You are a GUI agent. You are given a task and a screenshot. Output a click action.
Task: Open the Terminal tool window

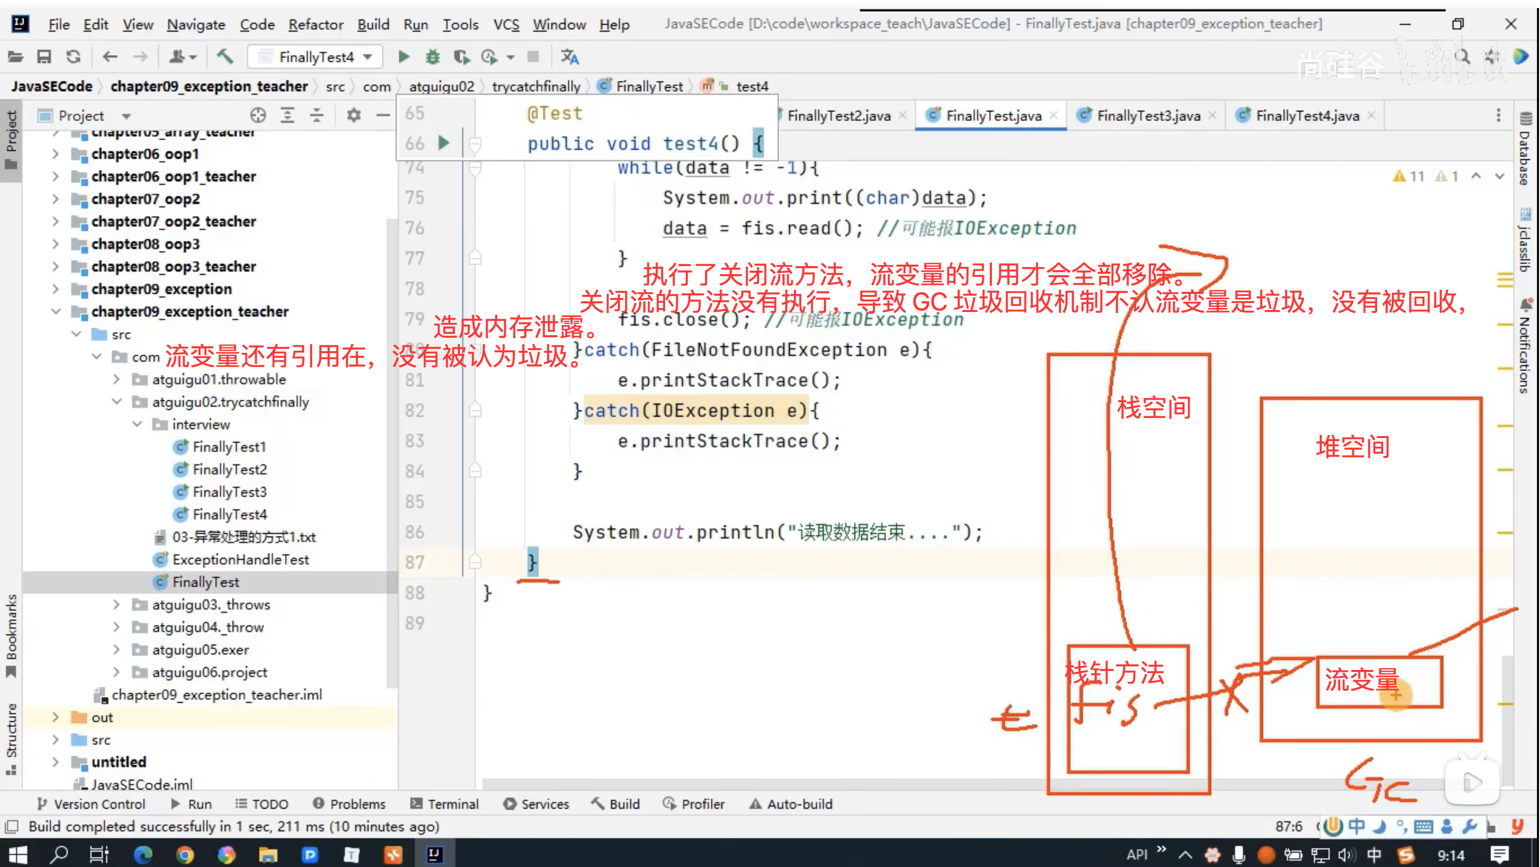pyautogui.click(x=445, y=803)
